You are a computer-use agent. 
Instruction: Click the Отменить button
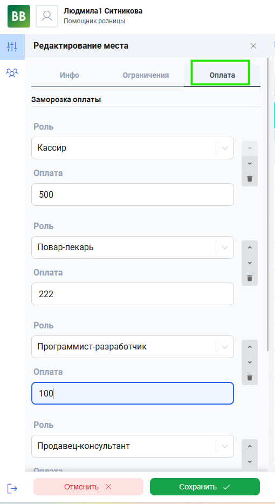(88, 487)
